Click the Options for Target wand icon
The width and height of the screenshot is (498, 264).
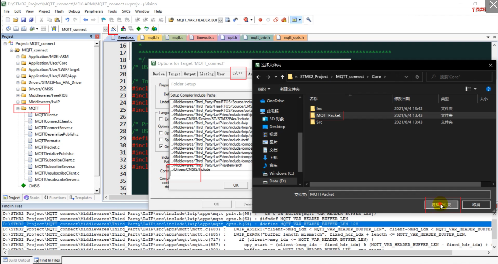coord(113,29)
